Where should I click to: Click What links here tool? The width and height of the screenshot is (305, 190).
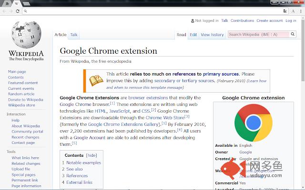tap(25, 158)
